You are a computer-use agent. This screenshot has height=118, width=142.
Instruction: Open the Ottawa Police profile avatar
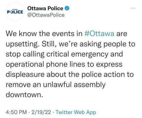15,12
